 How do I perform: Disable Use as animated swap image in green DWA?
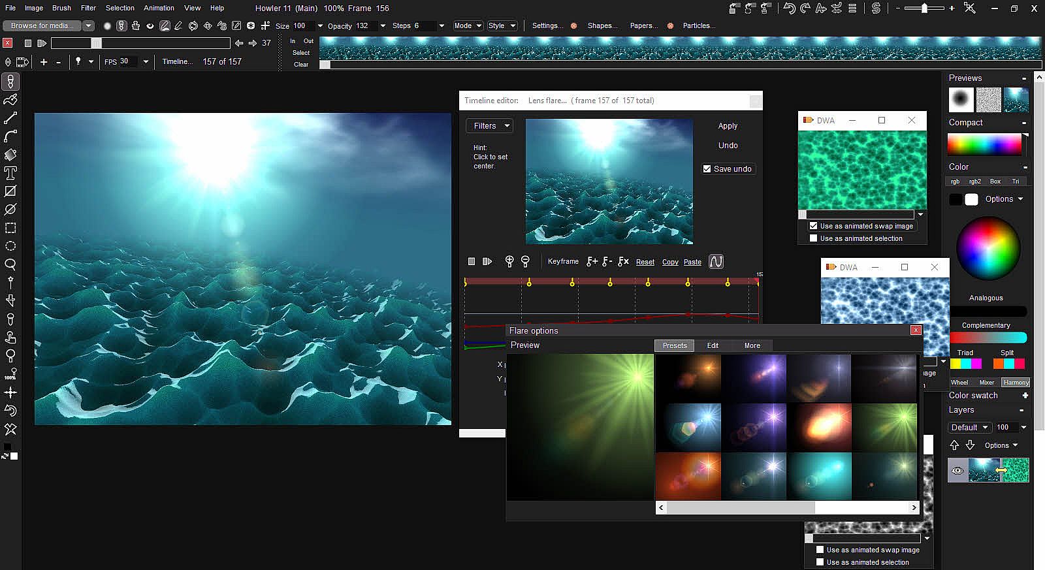[x=813, y=226]
